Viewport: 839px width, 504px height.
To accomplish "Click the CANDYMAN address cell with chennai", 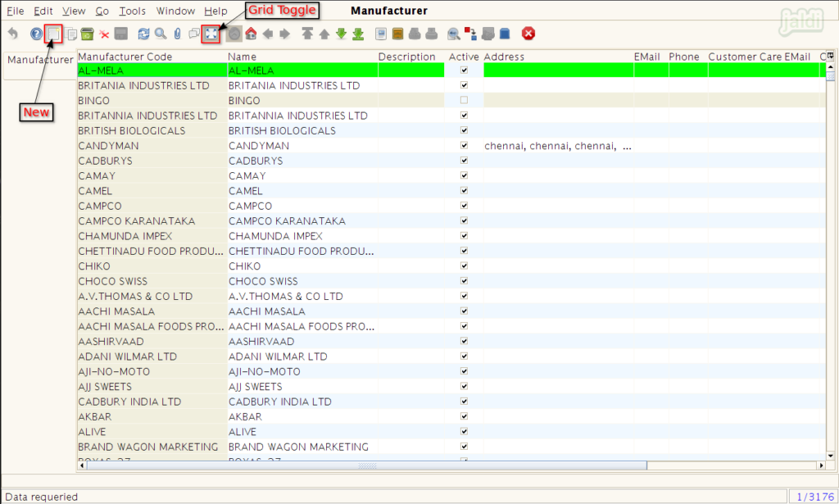I will click(x=558, y=146).
